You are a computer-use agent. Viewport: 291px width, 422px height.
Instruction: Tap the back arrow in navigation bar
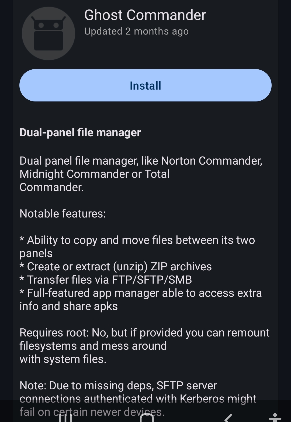click(228, 418)
